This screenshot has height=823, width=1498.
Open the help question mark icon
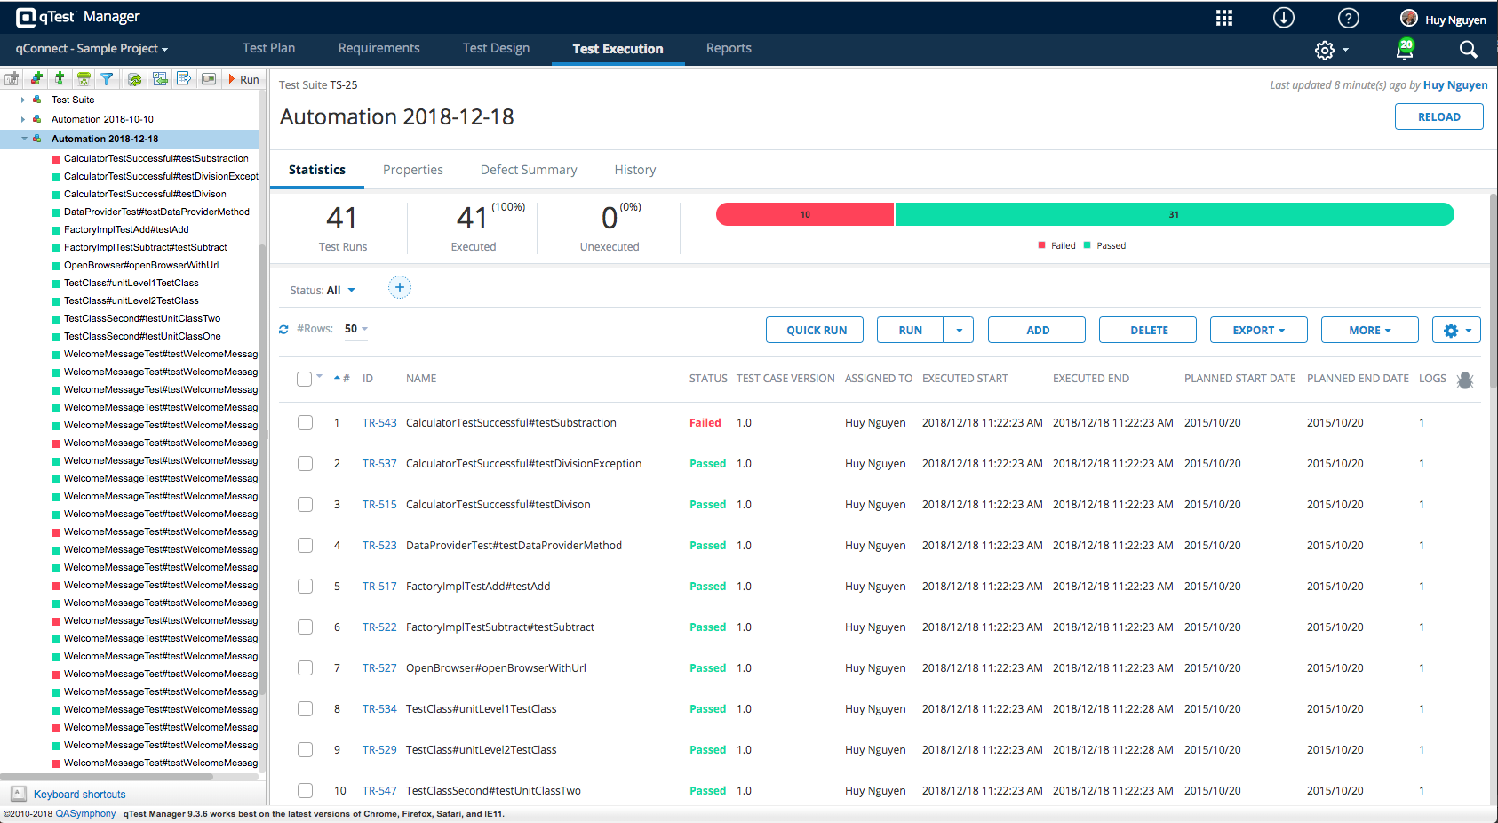point(1348,18)
